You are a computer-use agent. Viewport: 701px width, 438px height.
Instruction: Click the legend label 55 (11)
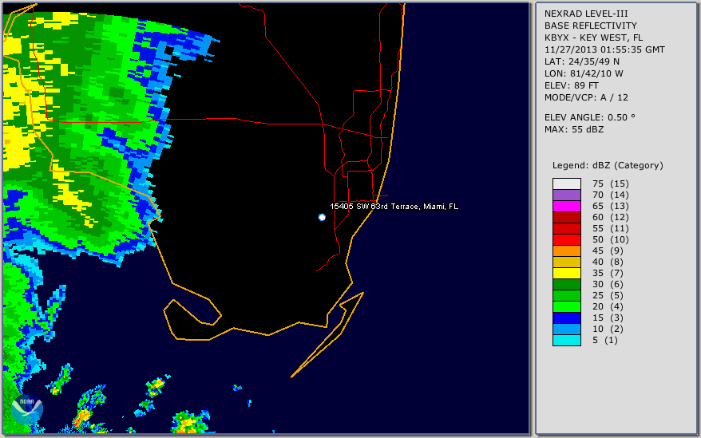point(611,228)
